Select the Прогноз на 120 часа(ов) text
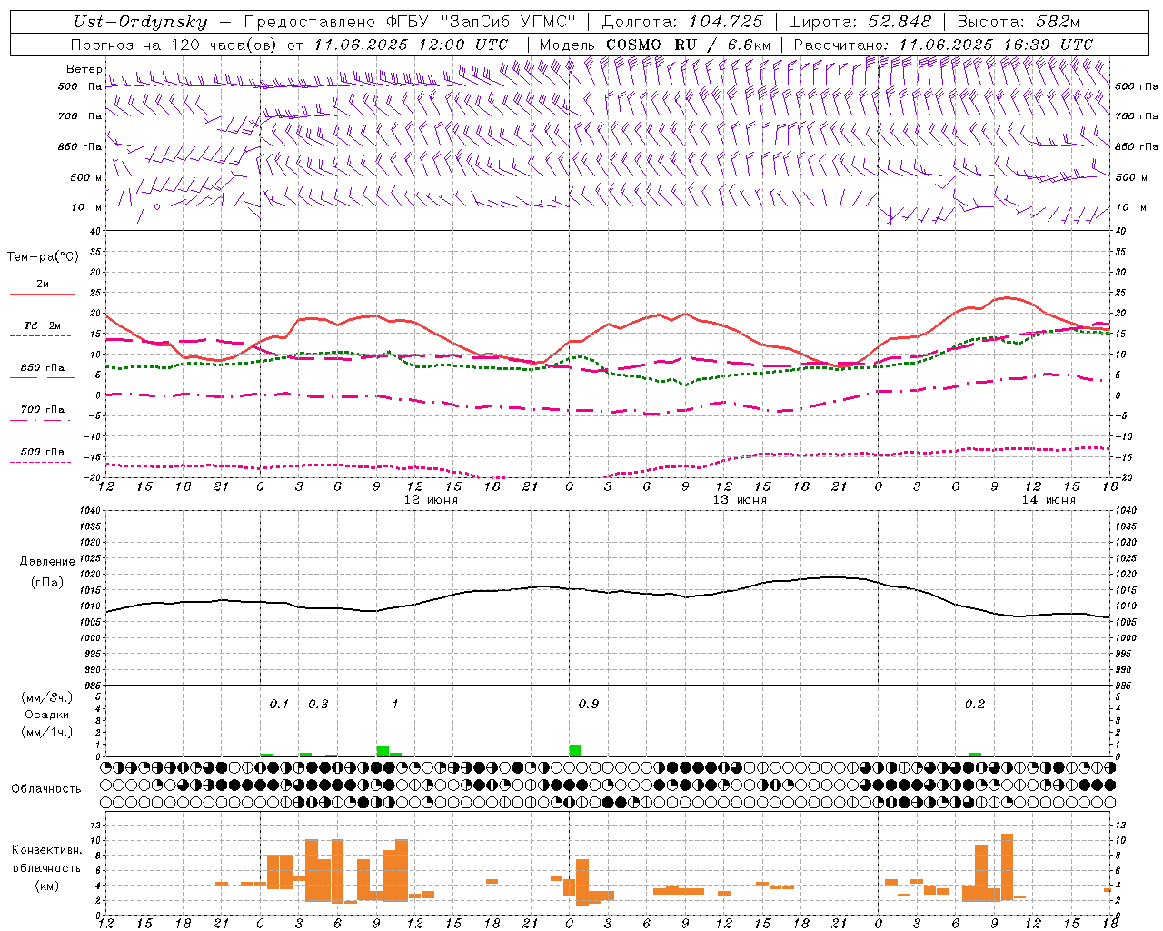This screenshot has height=931, width=1163. pos(175,45)
